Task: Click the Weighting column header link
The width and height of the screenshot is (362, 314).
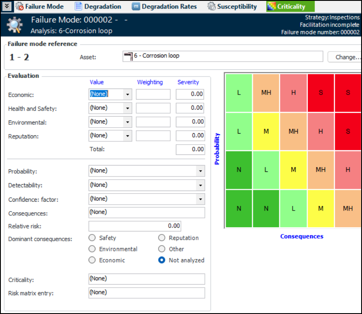Action: point(149,82)
